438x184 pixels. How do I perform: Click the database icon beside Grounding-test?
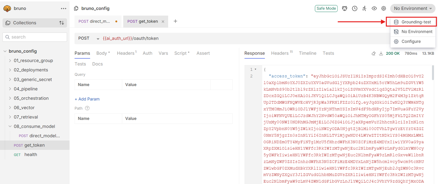click(x=396, y=22)
